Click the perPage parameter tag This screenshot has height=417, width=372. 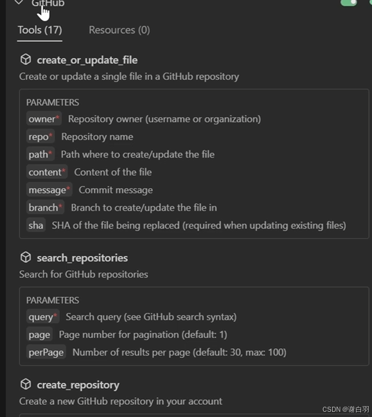click(46, 352)
